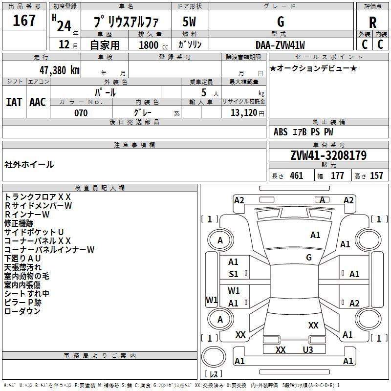Click the U3 dent mark on rear panel
Image resolution: width=391 pixels, height=391 pixels.
tap(308, 350)
